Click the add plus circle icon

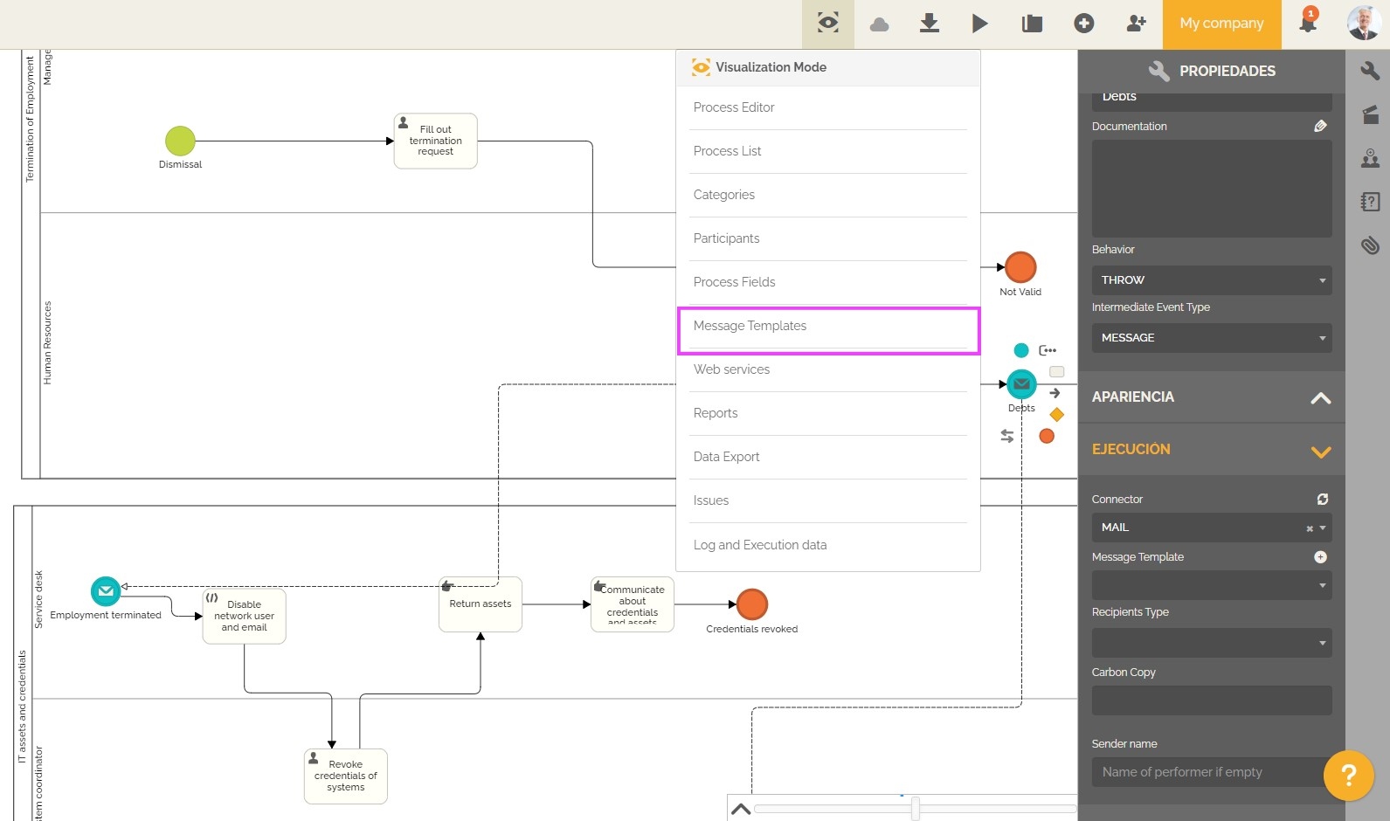pos(1084,24)
